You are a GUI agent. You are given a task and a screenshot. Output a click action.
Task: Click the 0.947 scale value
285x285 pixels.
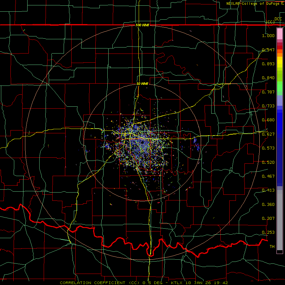click(268, 50)
